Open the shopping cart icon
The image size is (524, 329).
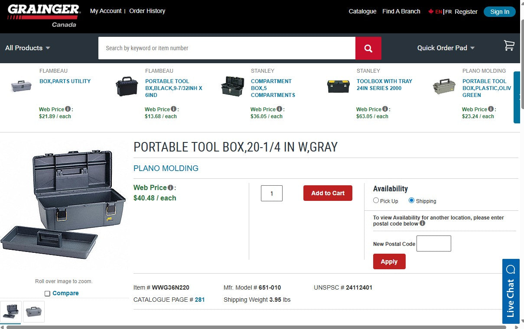click(509, 45)
